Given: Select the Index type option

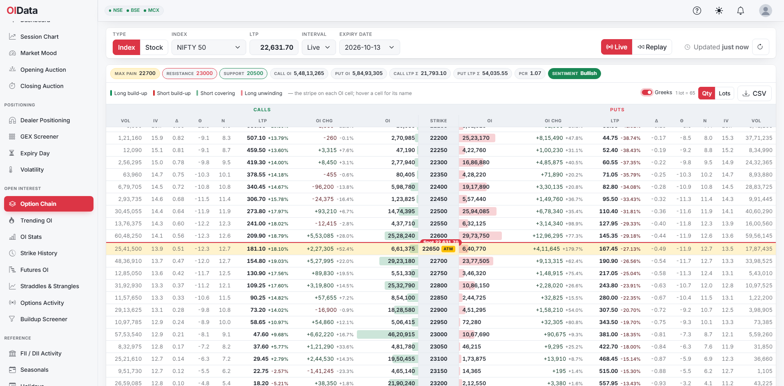Looking at the screenshot, I should coord(127,47).
